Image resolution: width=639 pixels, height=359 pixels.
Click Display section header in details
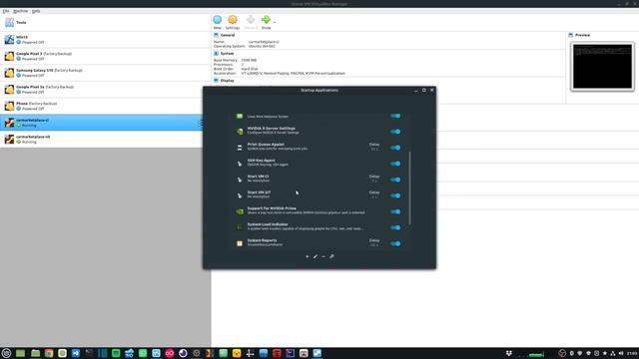(x=227, y=81)
